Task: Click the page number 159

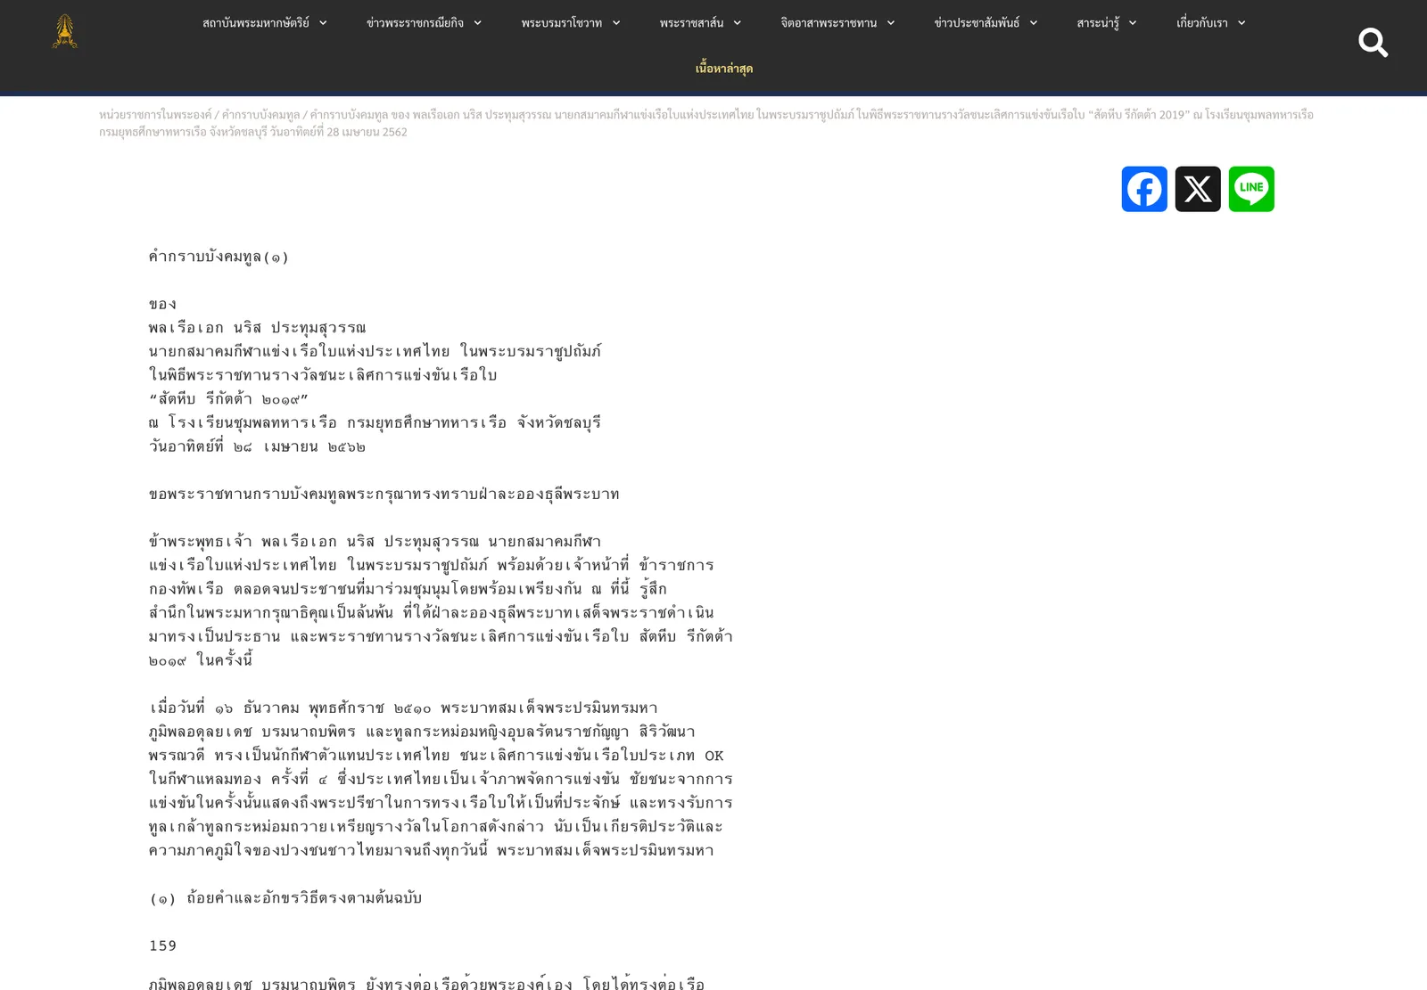Action: [x=162, y=945]
